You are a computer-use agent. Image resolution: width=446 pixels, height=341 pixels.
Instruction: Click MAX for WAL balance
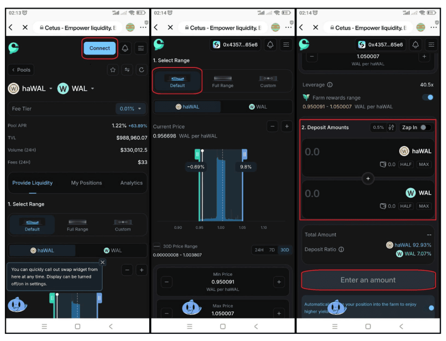point(424,206)
